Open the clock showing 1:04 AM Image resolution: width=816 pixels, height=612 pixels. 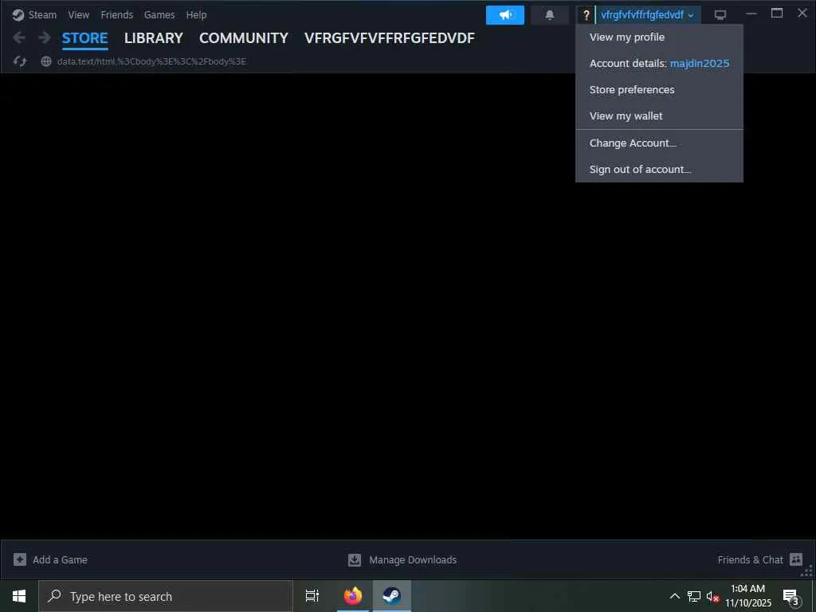tap(747, 596)
